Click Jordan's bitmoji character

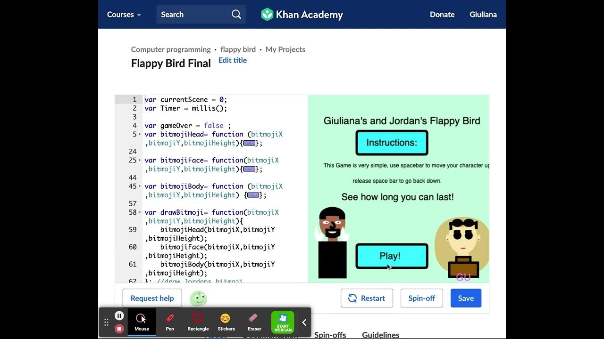(x=332, y=242)
